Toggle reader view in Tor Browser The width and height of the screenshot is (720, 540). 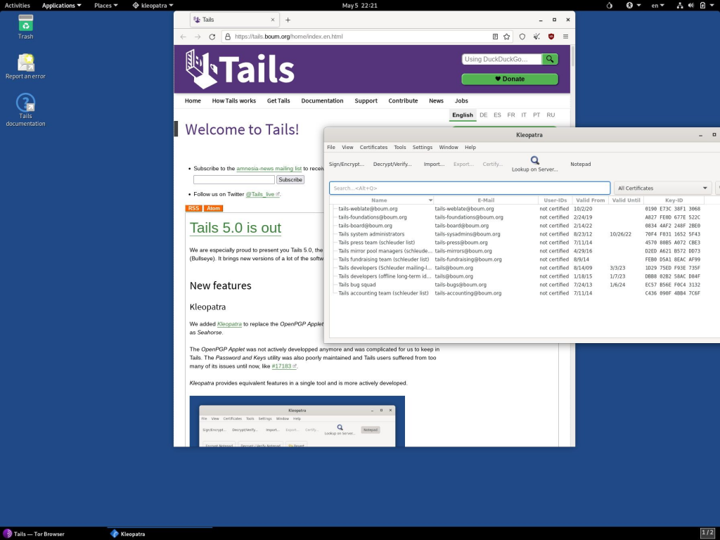point(495,37)
